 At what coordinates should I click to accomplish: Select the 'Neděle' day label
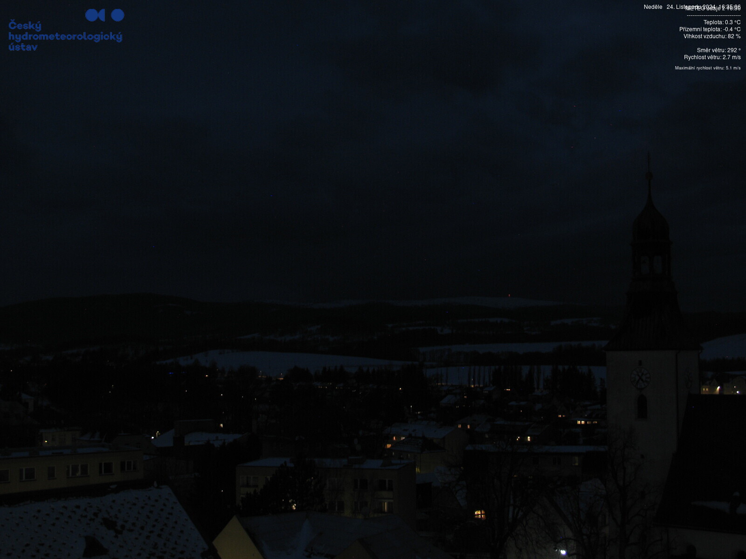click(x=653, y=7)
